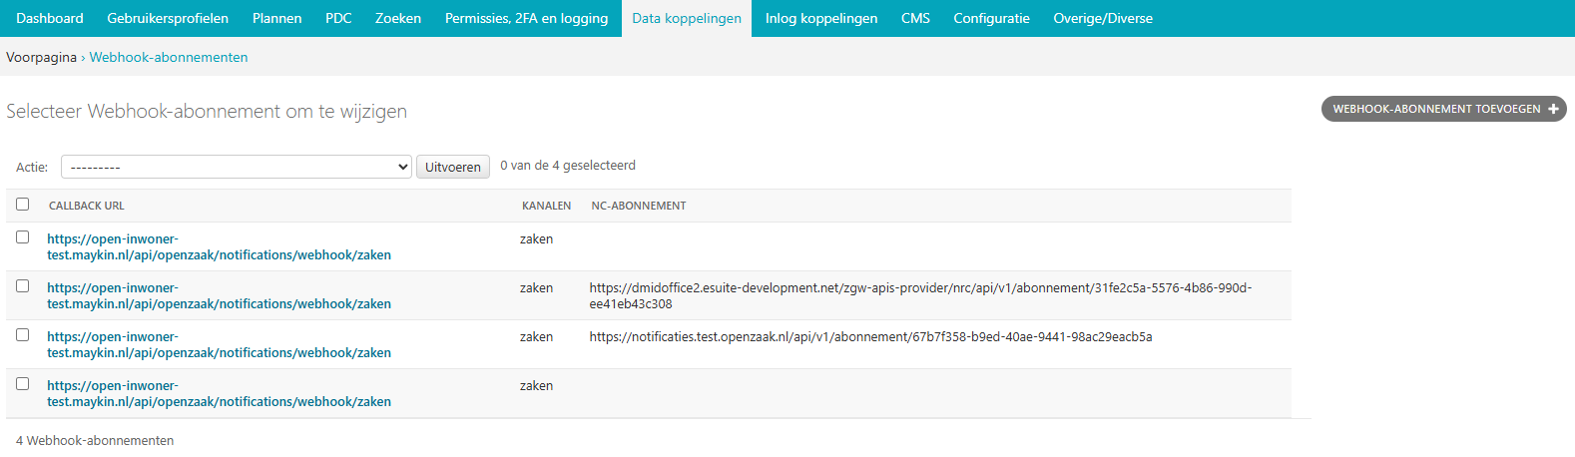Open the Overige/Diverse menu
This screenshot has width=1575, height=457.
pyautogui.click(x=1103, y=18)
